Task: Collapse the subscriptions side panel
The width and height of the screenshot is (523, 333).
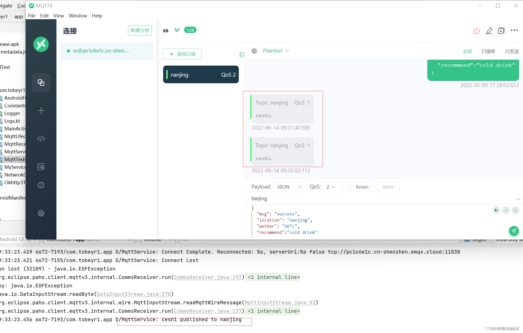Action: (x=241, y=54)
